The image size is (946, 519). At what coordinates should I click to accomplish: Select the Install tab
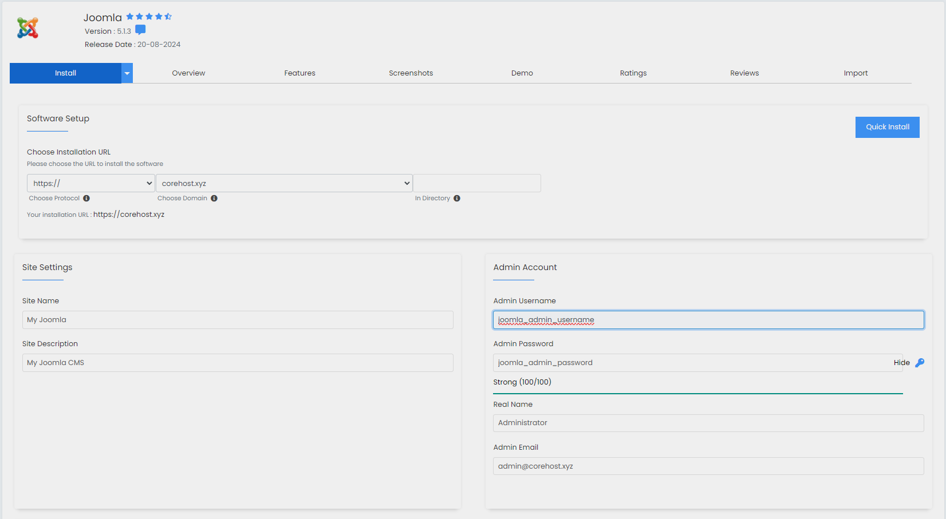click(65, 73)
